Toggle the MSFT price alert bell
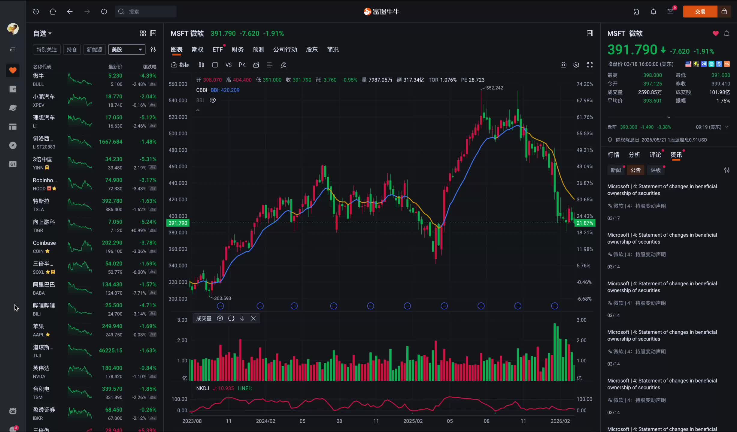Image resolution: width=737 pixels, height=432 pixels. [727, 33]
